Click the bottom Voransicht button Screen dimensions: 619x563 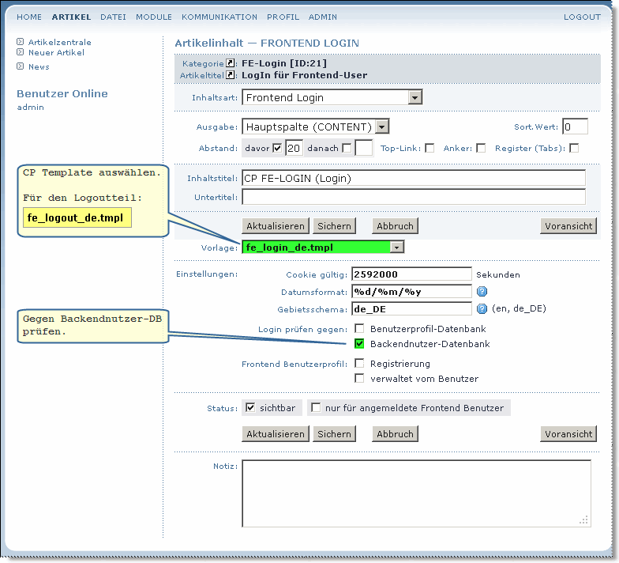pos(568,434)
